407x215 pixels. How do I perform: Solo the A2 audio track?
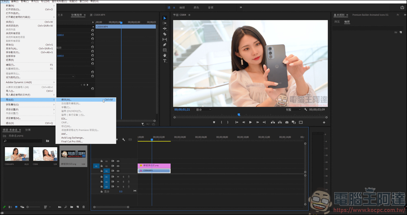[123, 182]
